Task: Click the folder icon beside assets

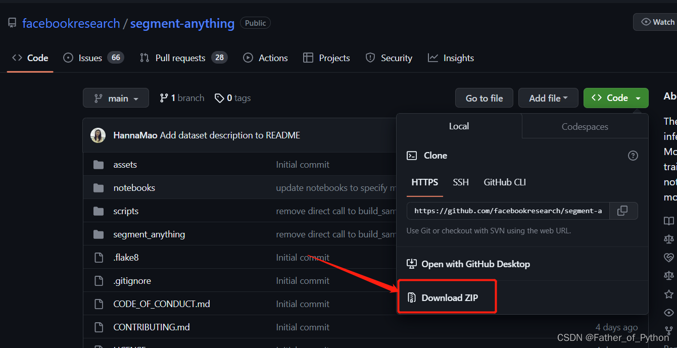Action: pos(99,165)
